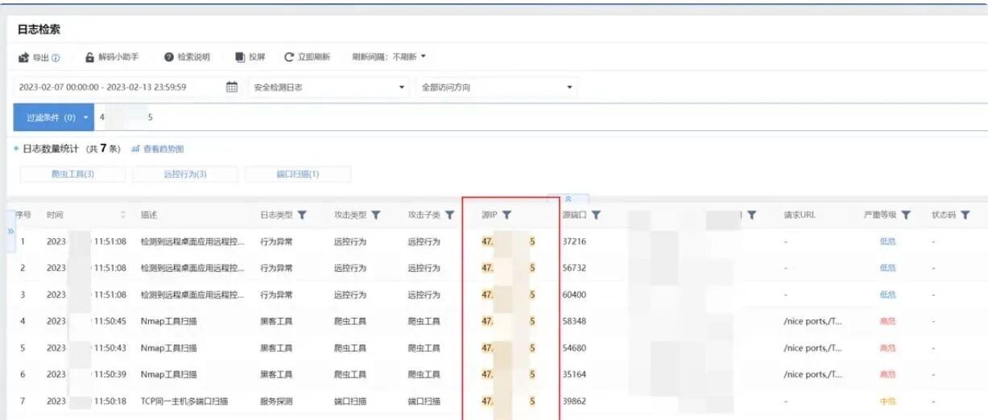Click 高危 severity in row 4

(888, 321)
